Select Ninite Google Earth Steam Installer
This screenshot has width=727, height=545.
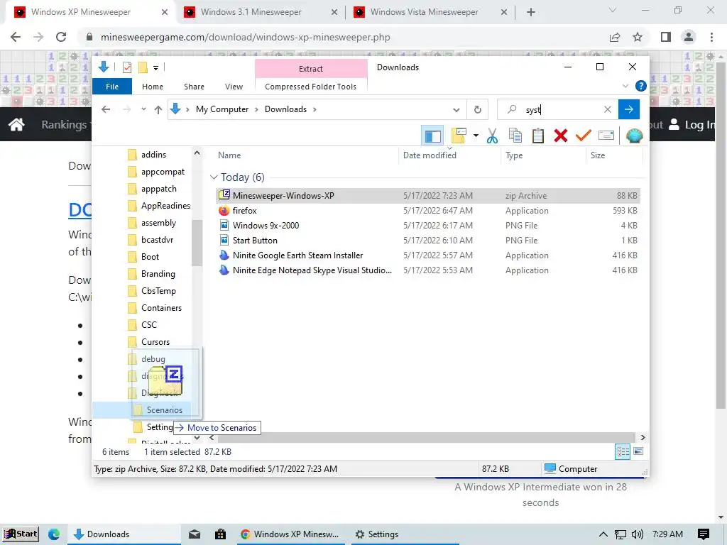coord(428,255)
